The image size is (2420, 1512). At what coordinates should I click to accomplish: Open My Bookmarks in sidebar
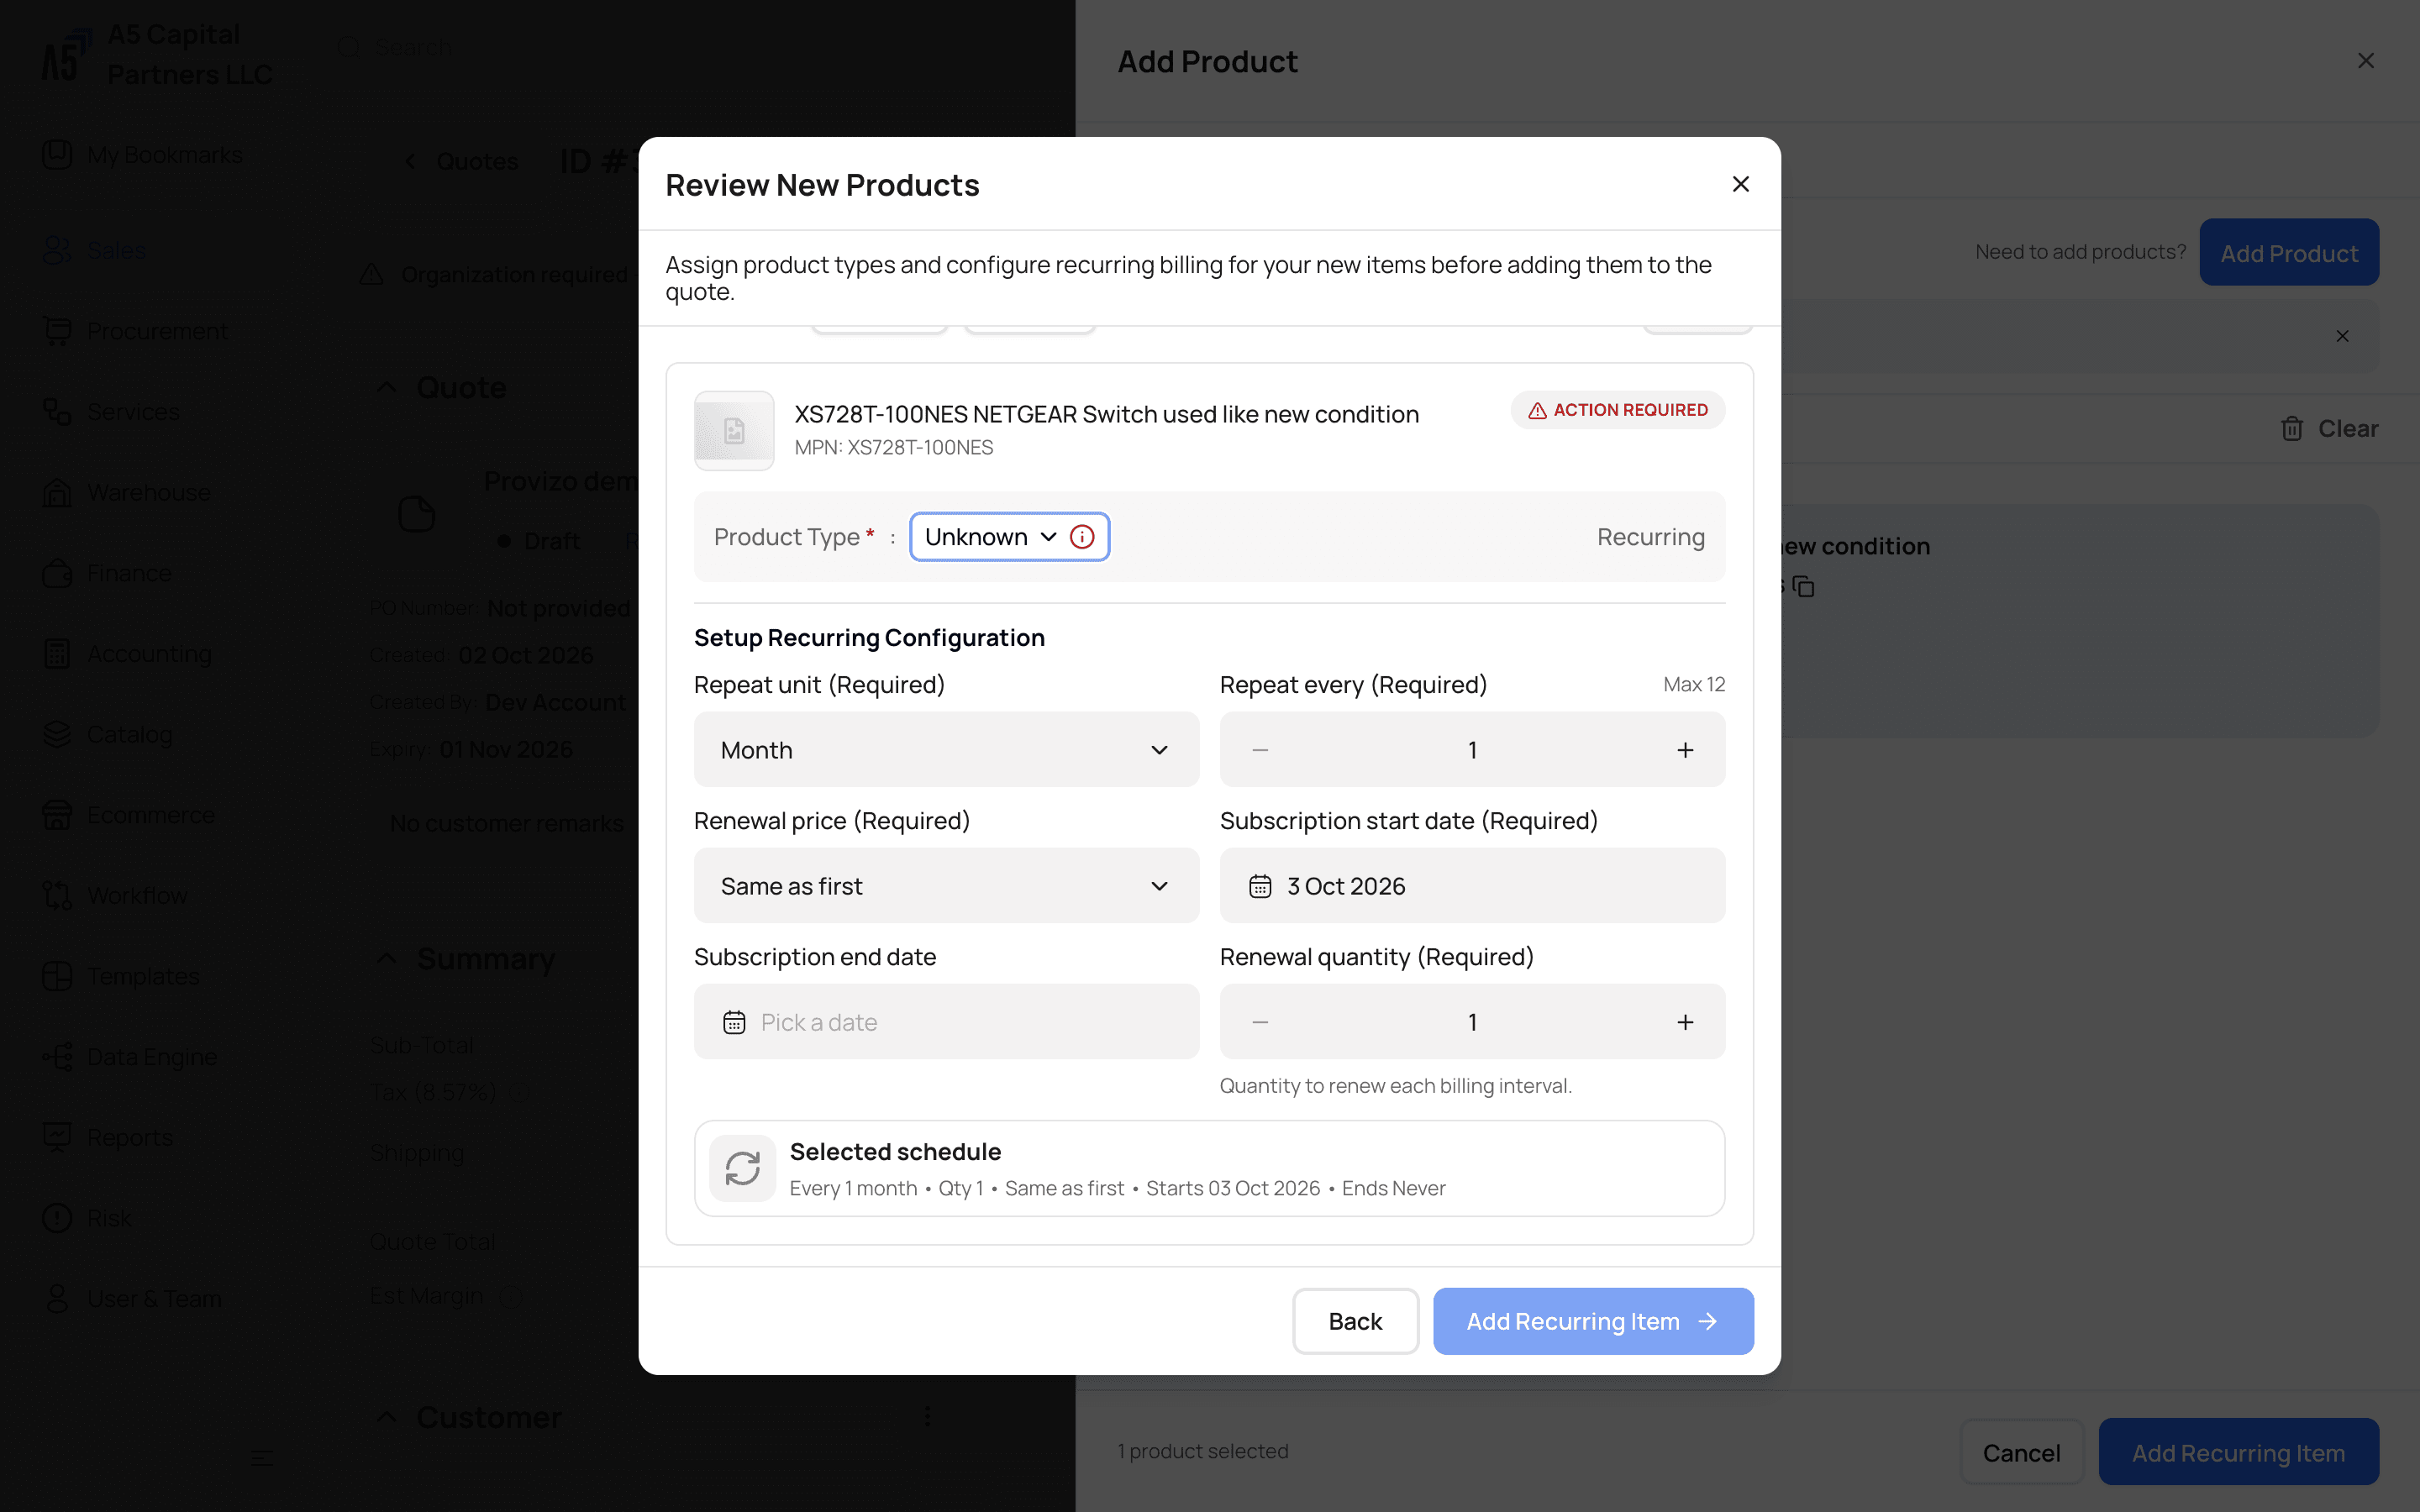143,154
